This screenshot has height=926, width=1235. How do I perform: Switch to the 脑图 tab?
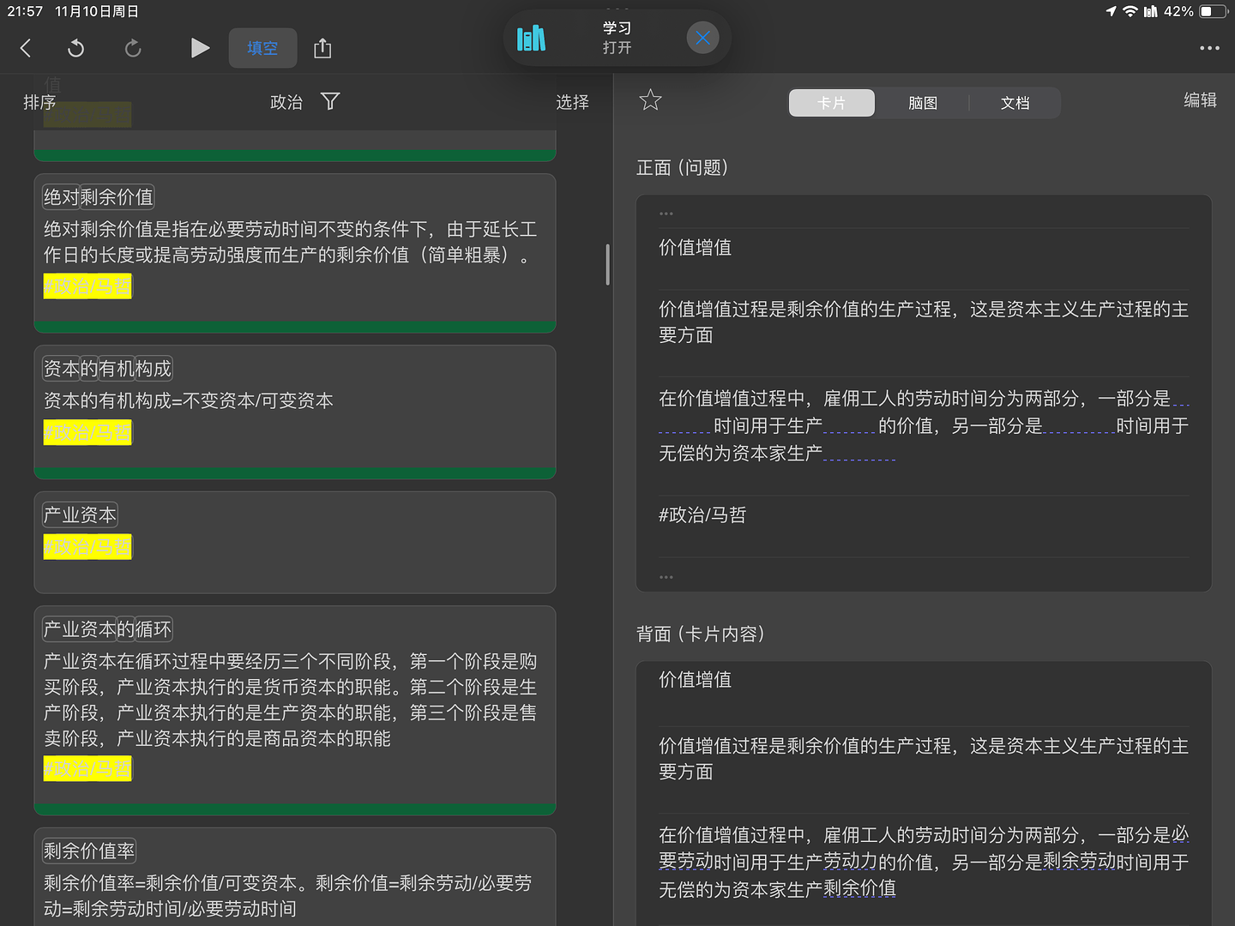coord(923,103)
